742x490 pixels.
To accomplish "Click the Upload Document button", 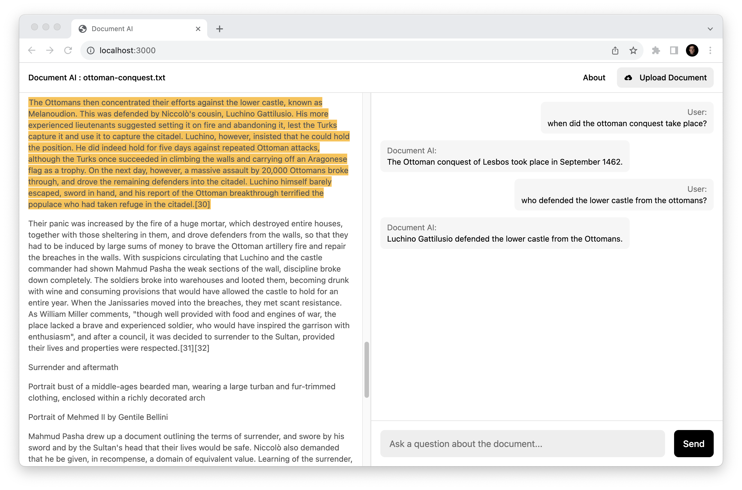I will (665, 78).
